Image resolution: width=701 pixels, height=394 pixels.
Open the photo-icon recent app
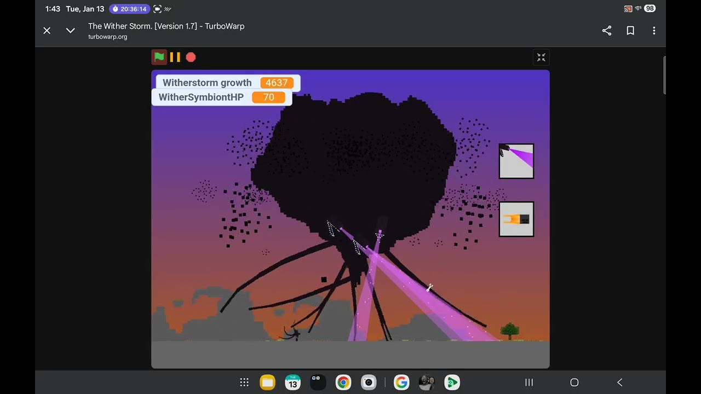[x=427, y=383]
